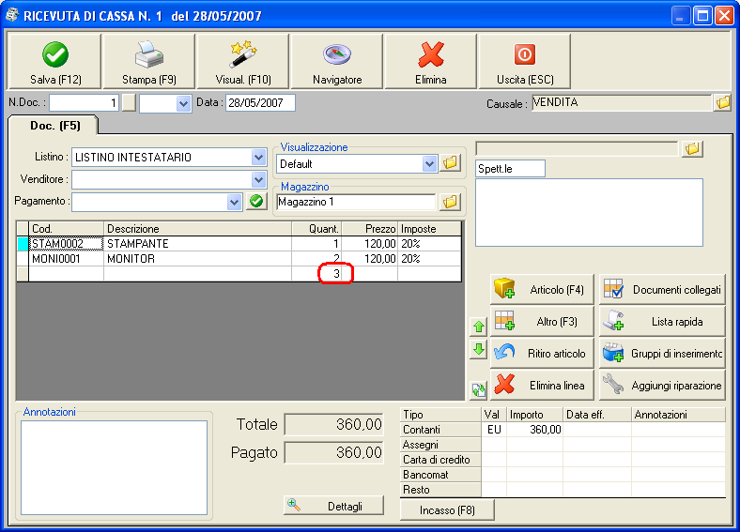The height and width of the screenshot is (532, 740).
Task: Open the Navigatore compass tool
Action: tap(336, 61)
